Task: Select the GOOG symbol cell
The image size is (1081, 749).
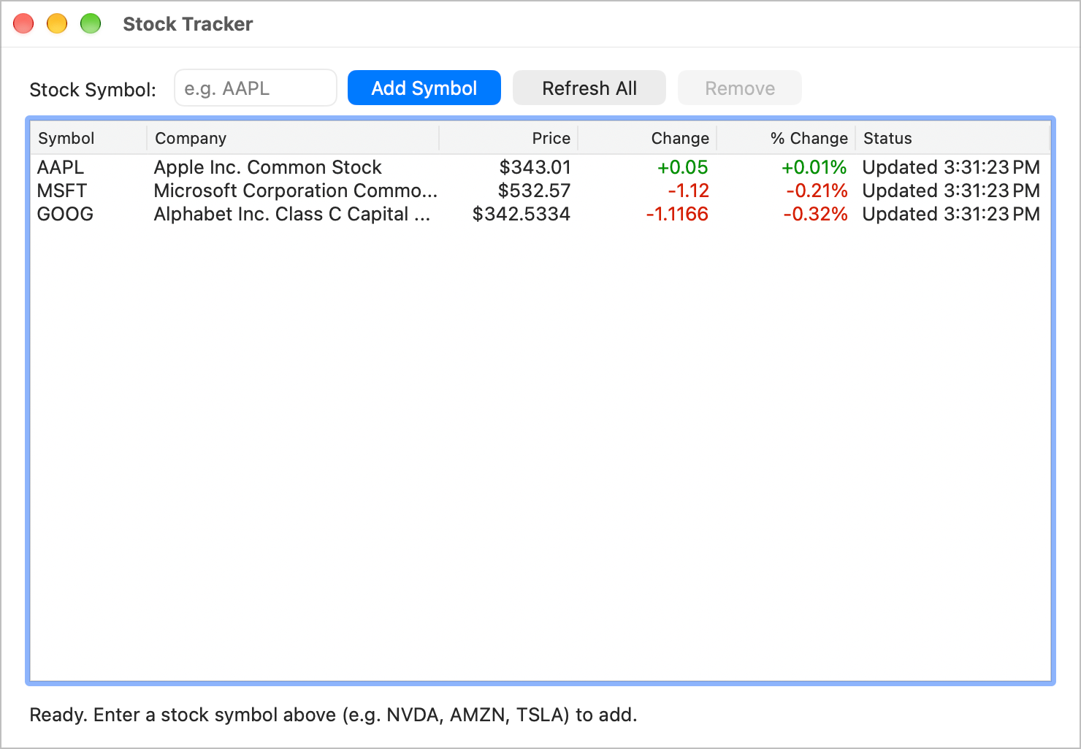Action: [65, 214]
